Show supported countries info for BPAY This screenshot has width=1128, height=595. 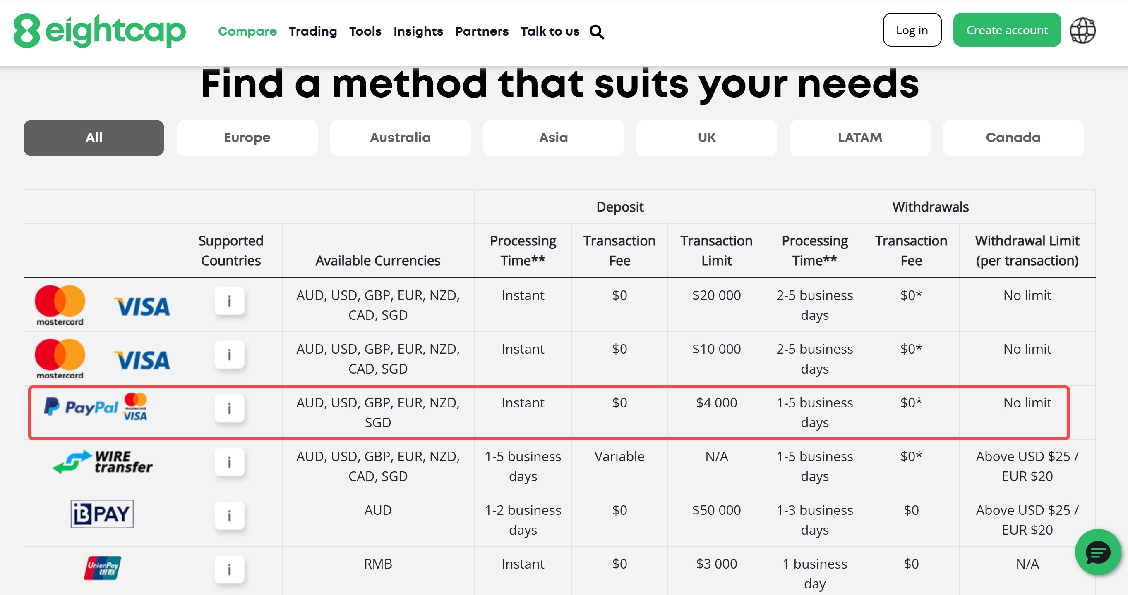229,516
